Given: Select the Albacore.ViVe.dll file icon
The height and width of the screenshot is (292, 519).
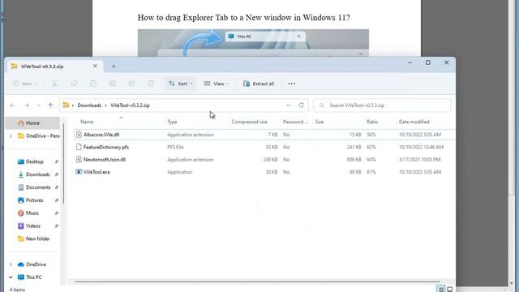Looking at the screenshot, I should point(79,135).
